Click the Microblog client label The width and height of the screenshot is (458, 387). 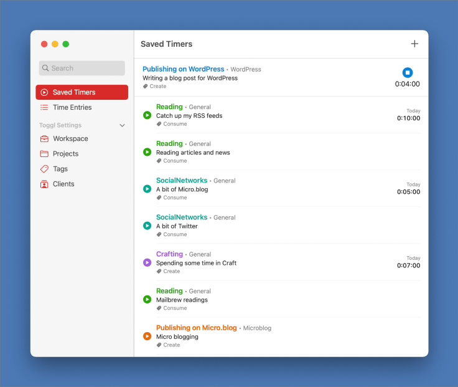tap(258, 328)
